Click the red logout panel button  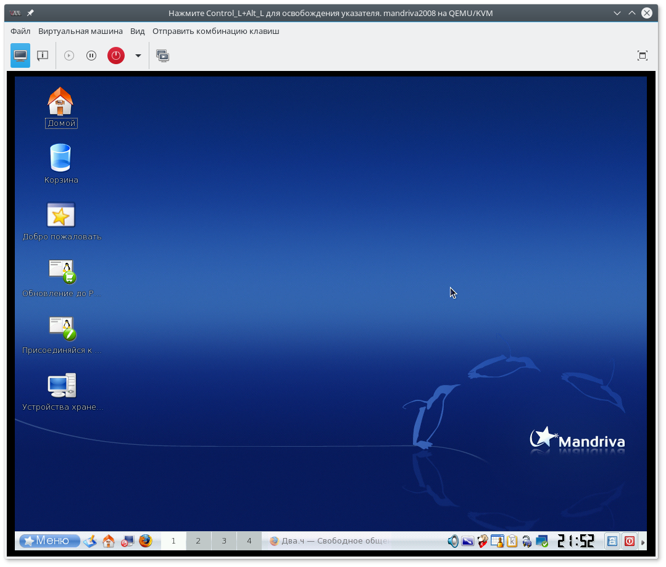tap(630, 540)
